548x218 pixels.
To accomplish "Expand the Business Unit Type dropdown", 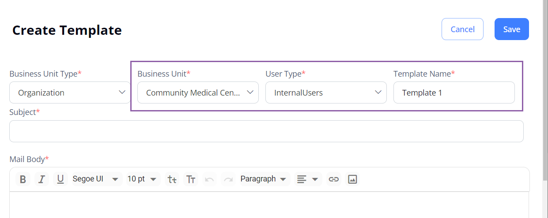I will [x=70, y=92].
